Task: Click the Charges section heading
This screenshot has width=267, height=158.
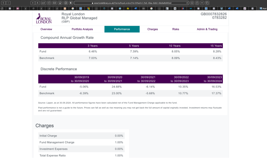Action: tap(44, 126)
